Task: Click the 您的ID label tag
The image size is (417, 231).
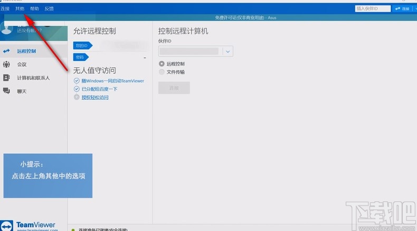Action: click(83, 45)
